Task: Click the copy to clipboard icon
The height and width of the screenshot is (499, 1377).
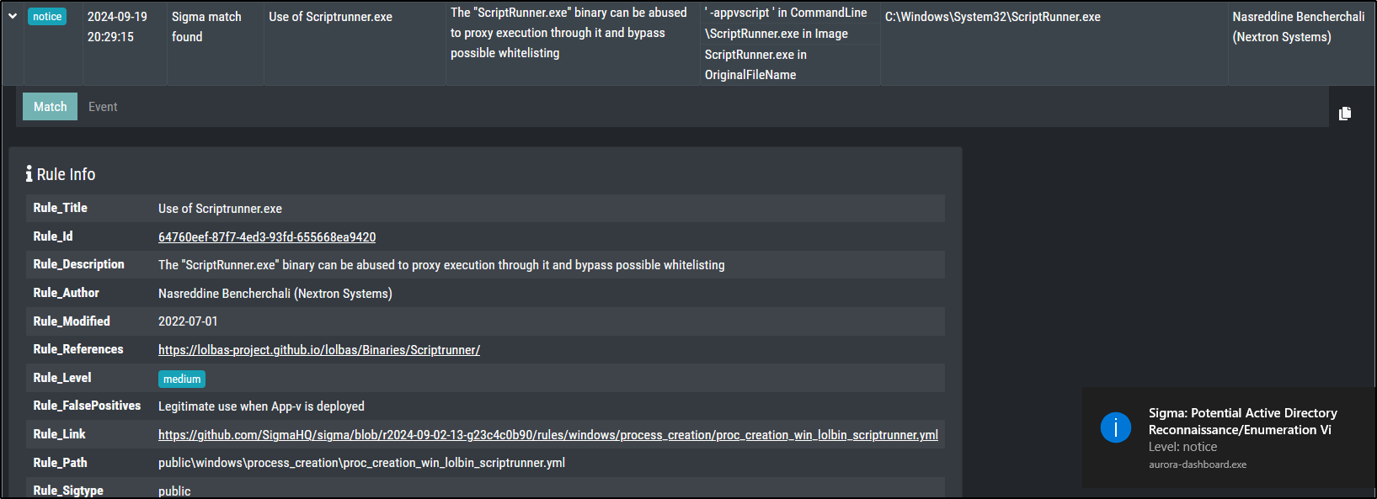Action: [1345, 113]
